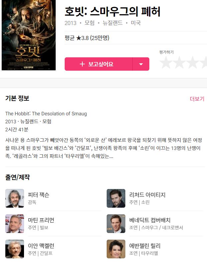Image resolution: width=207 pixels, height=266 pixels.
Task: Open 에반젤린 릴리 profile photo
Action: click(x=116, y=249)
